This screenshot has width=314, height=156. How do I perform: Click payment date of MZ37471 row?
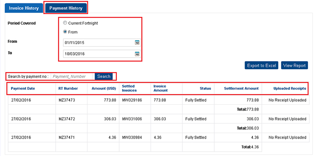pyautogui.click(x=21, y=138)
